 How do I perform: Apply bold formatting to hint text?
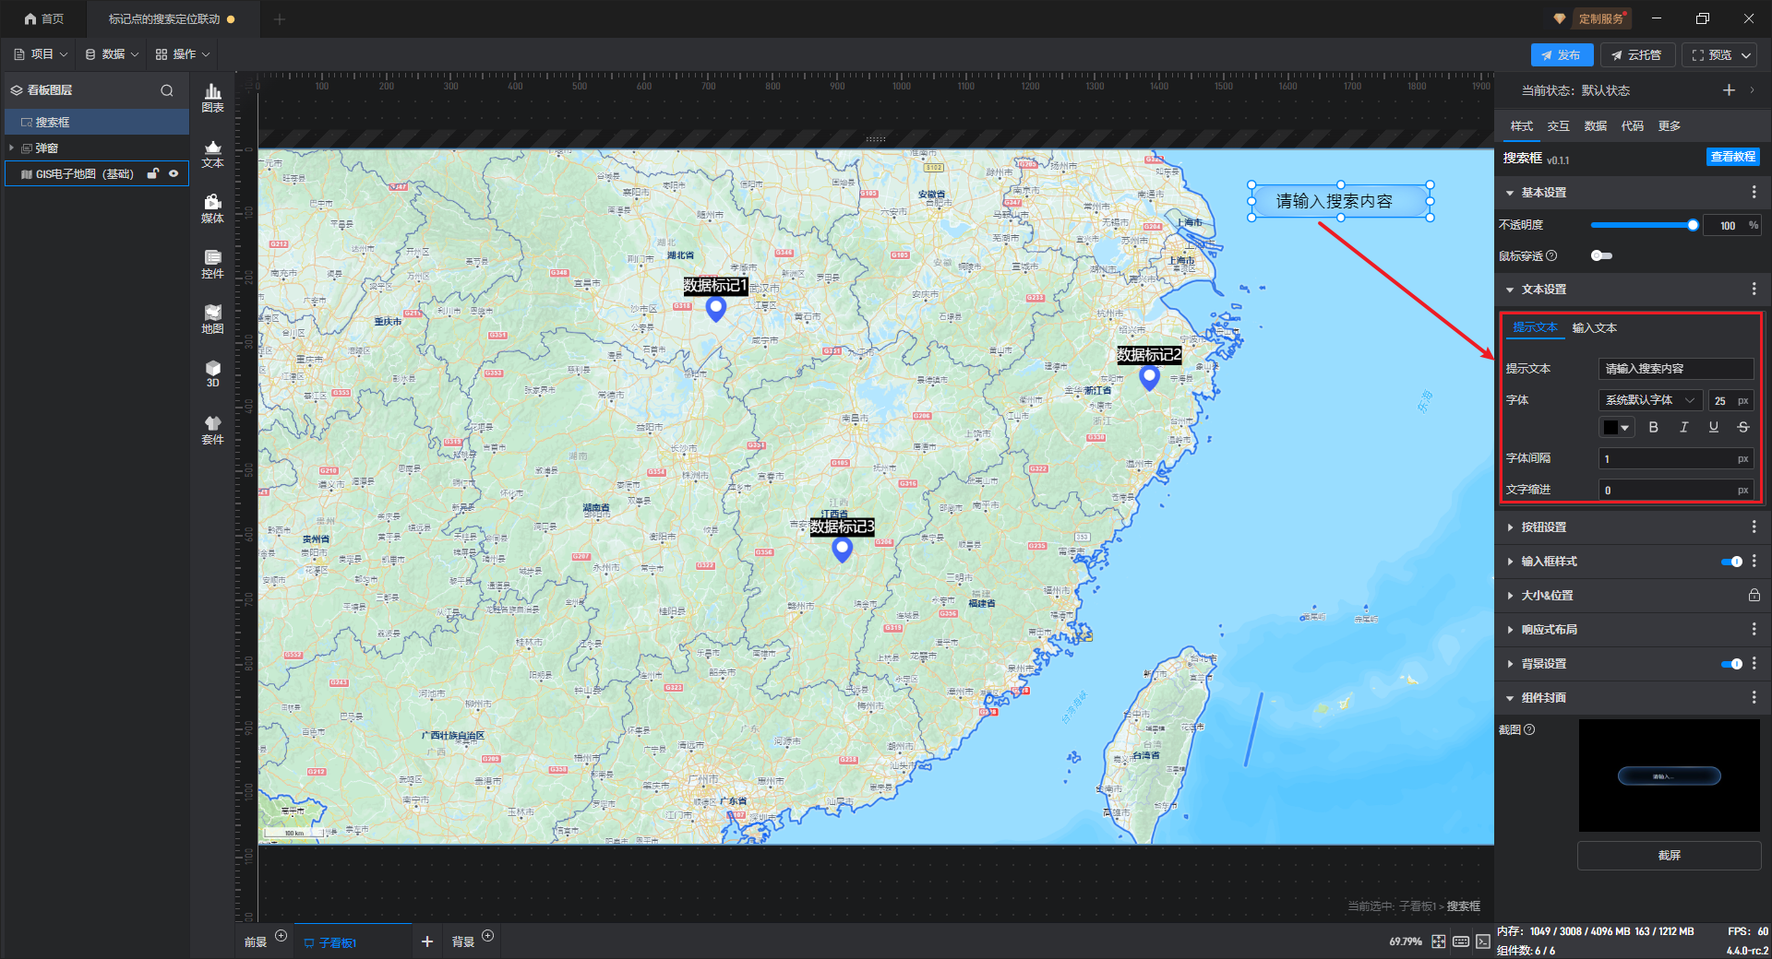[1653, 427]
